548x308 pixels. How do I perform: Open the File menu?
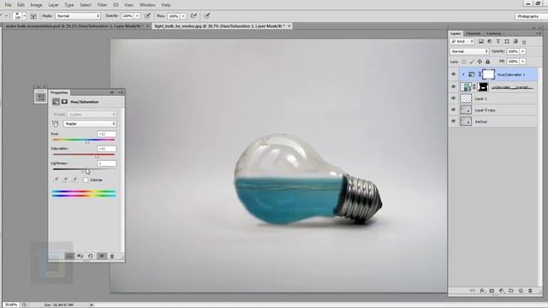pos(8,5)
